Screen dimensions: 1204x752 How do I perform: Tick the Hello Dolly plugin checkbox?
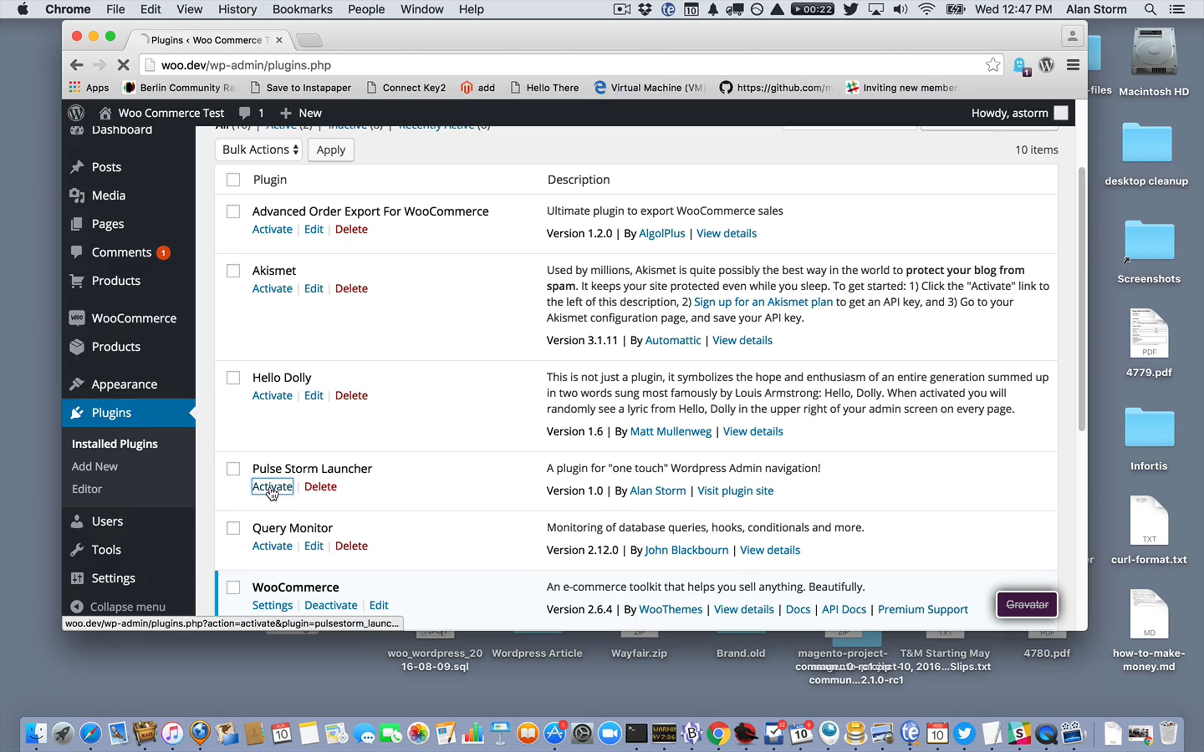click(233, 378)
